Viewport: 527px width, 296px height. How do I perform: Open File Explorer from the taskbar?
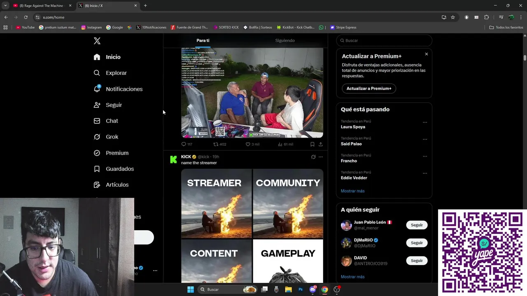[x=289, y=289]
